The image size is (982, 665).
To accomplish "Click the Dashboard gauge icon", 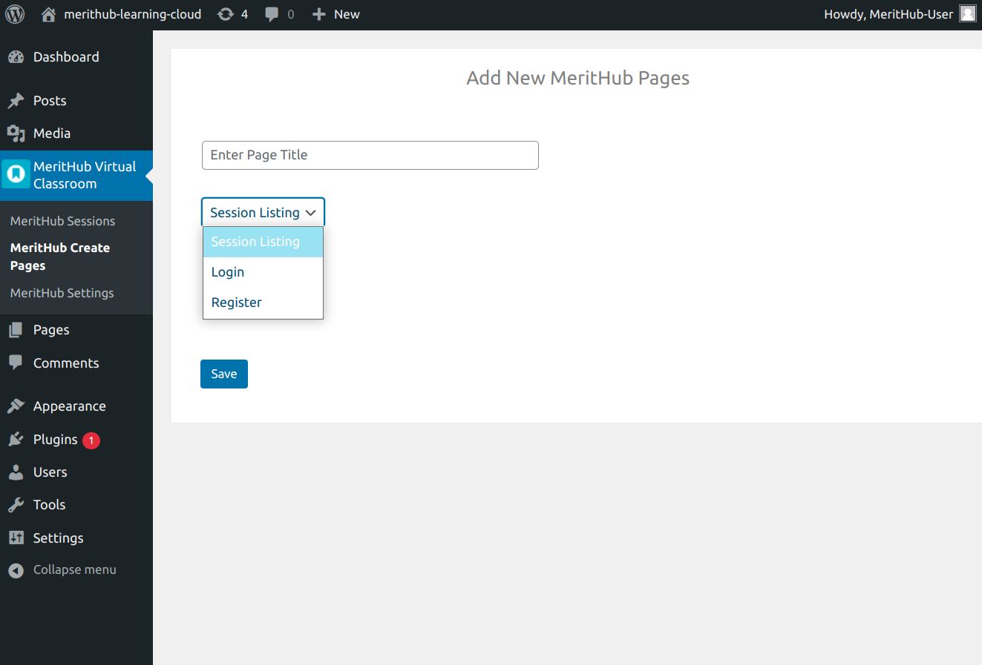I will (16, 57).
